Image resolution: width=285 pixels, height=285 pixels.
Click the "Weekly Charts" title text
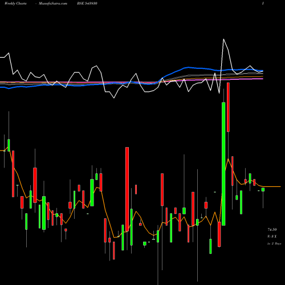point(15,3)
